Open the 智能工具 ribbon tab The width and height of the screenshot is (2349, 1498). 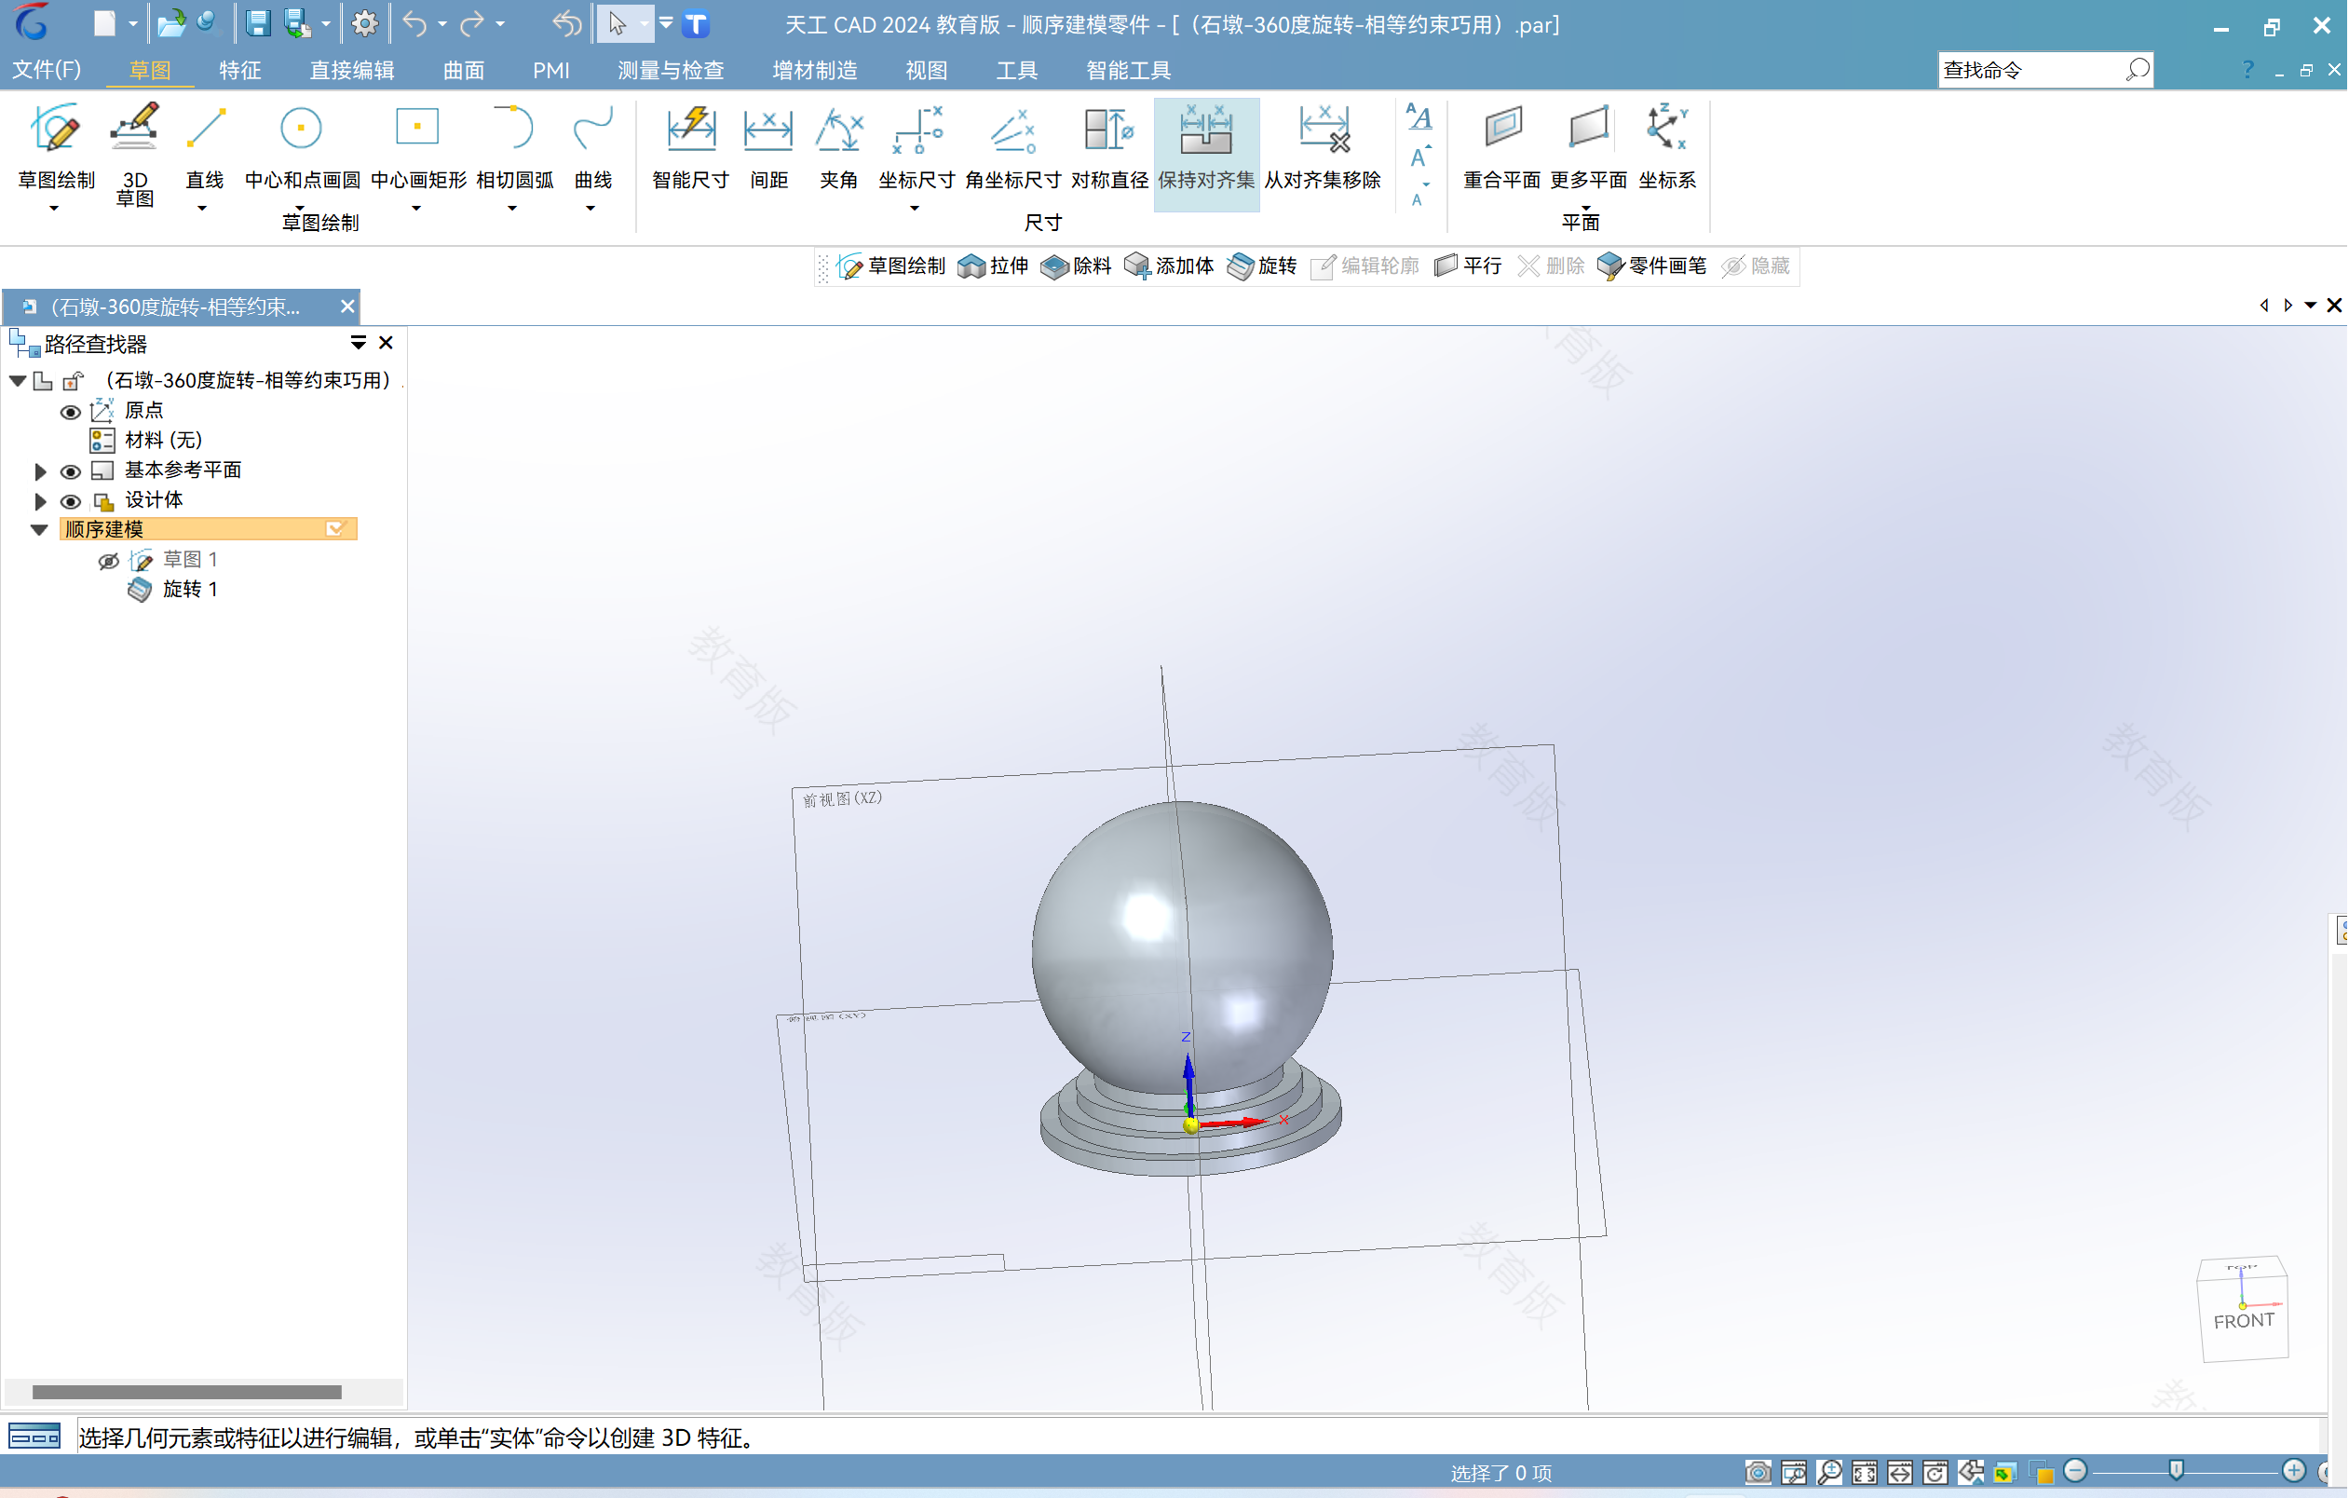point(1129,69)
